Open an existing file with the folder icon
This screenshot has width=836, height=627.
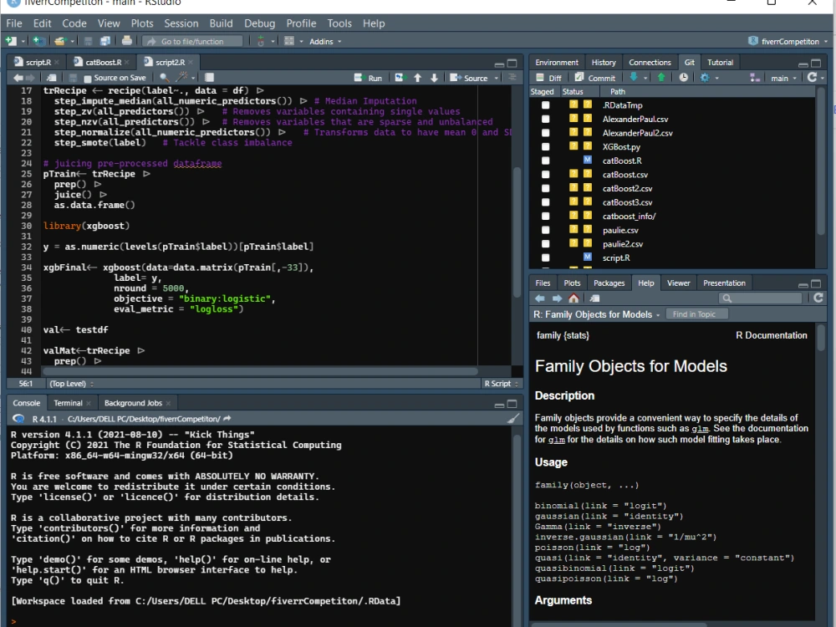coord(59,41)
